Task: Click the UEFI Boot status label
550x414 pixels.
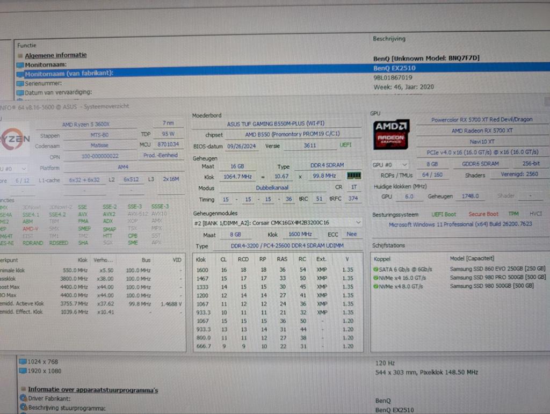Action: tap(444, 214)
